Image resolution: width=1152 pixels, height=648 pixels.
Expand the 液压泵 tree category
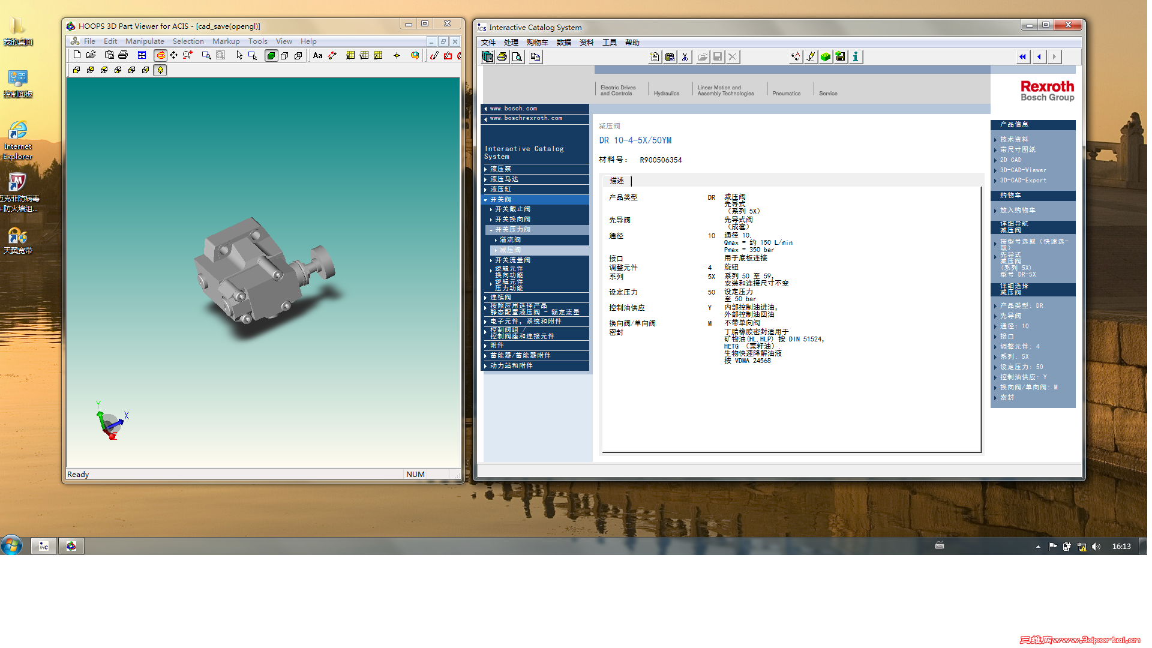(500, 169)
